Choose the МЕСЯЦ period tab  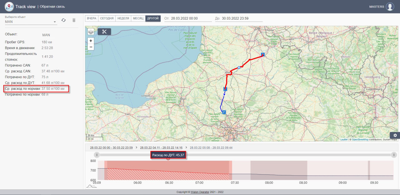(138, 18)
